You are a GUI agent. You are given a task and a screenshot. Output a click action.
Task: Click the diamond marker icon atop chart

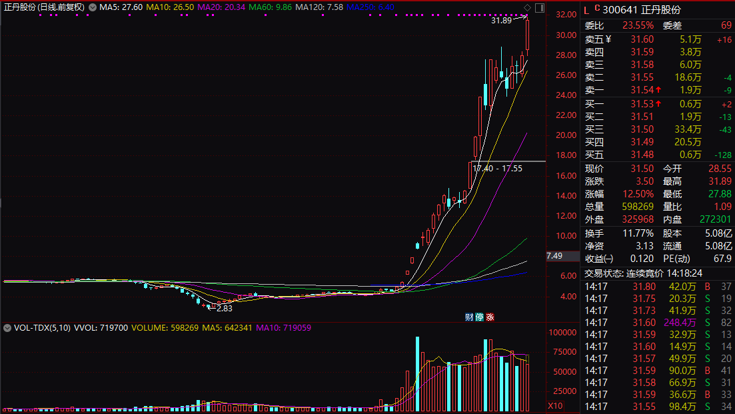527,7
